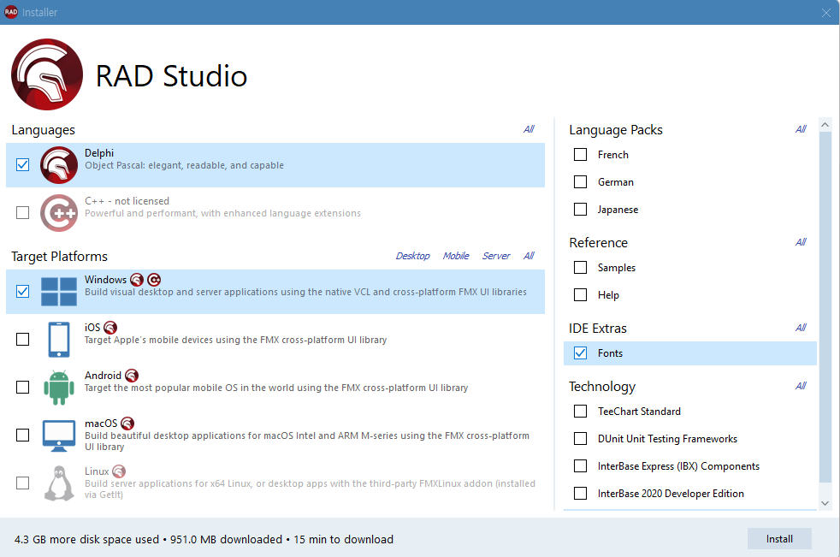
Task: Uncheck the Fonts IDE extra
Action: 580,353
